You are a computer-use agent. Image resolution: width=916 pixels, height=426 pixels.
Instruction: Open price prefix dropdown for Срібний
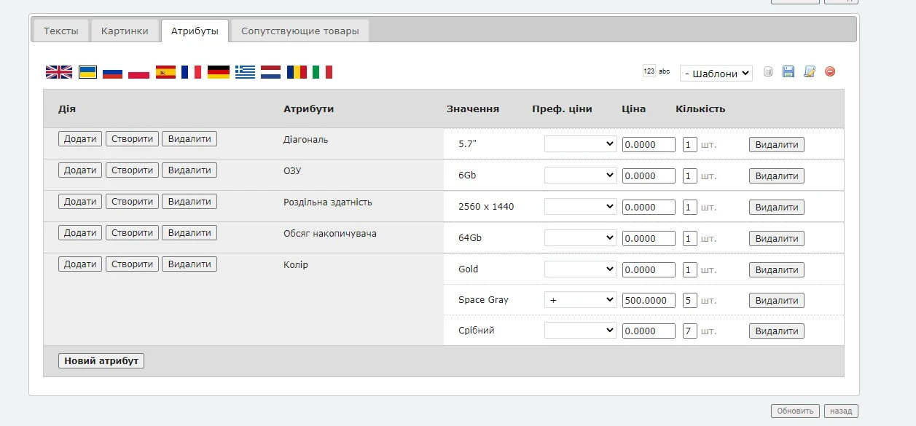(x=580, y=331)
